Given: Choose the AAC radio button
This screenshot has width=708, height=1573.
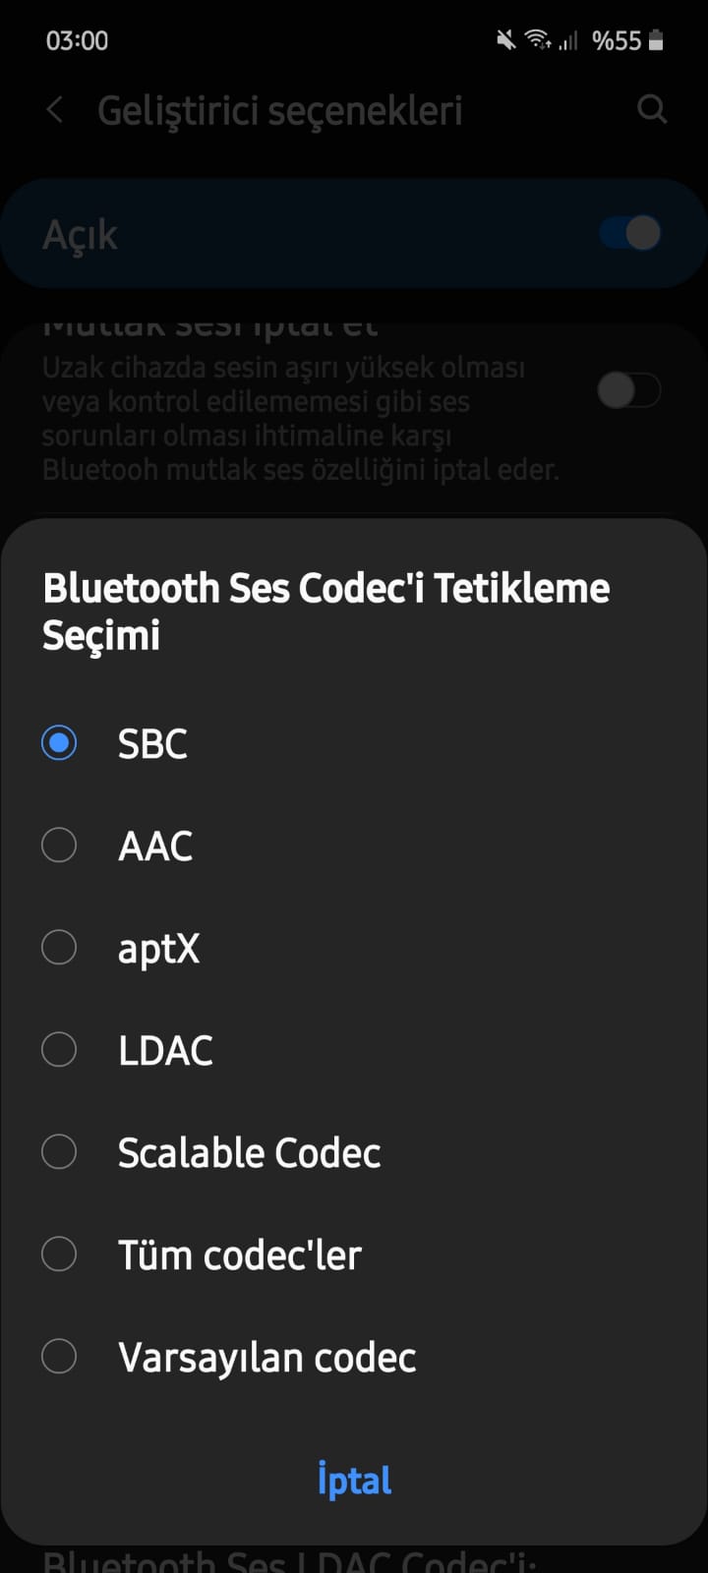Looking at the screenshot, I should (x=59, y=845).
